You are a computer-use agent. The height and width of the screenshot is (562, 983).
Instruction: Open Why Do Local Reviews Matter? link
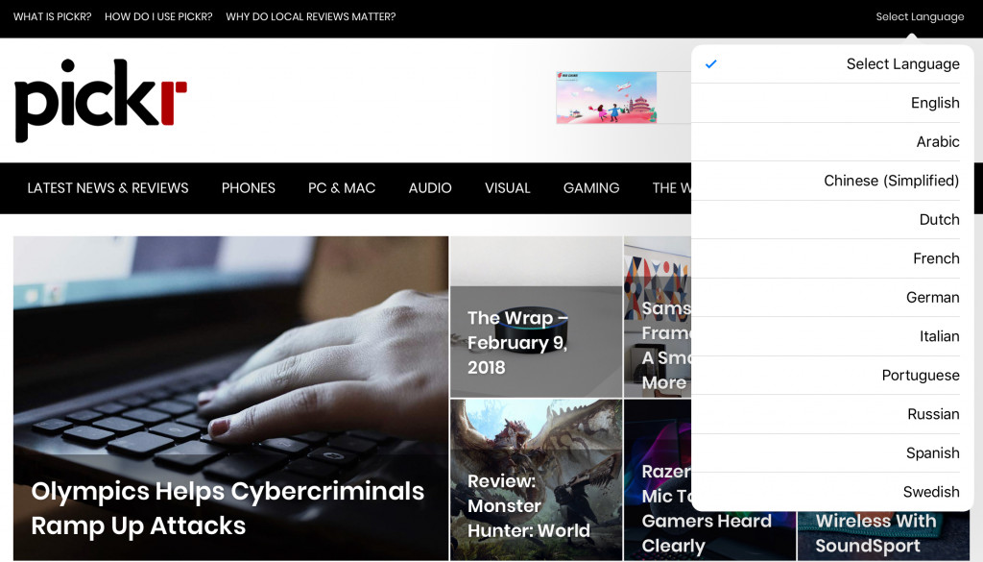point(310,17)
